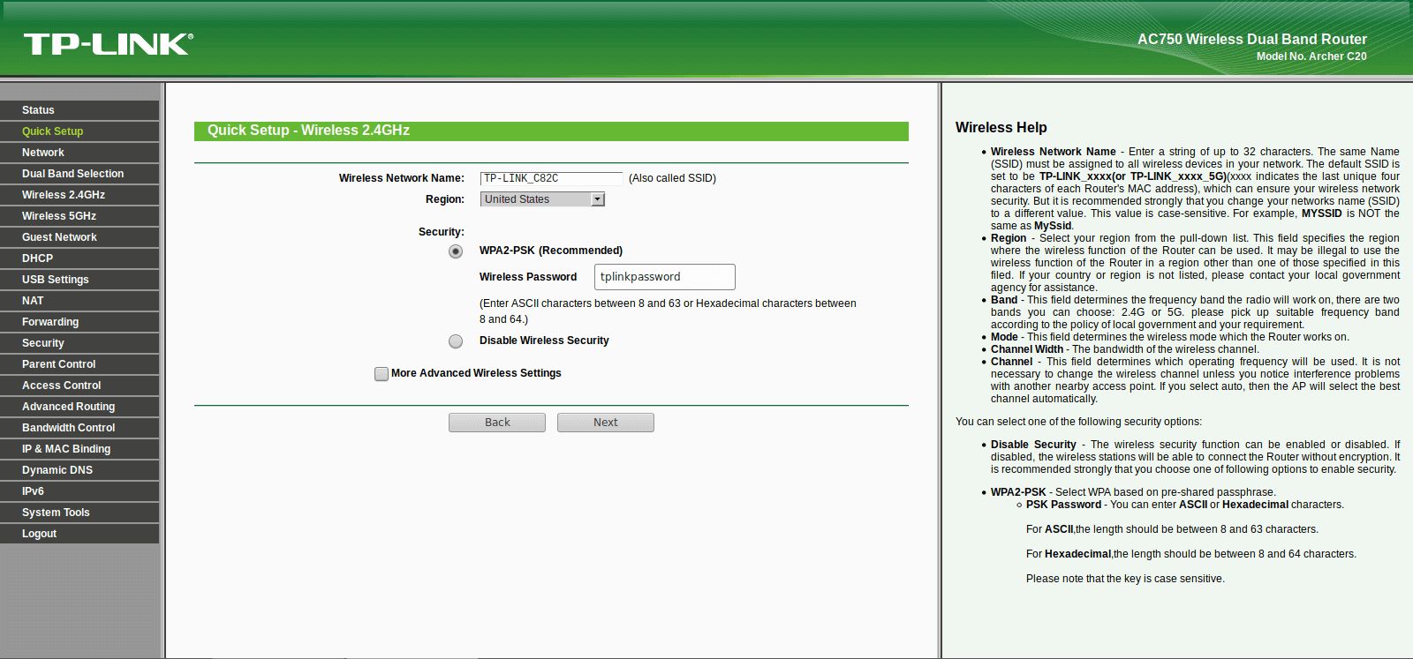Viewport: 1413px width, 659px height.
Task: Open Parent Control page
Action: 79,364
